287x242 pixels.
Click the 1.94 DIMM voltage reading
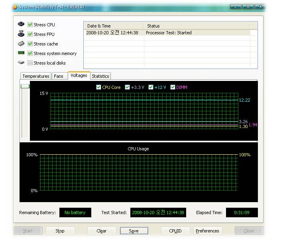[x=253, y=125]
